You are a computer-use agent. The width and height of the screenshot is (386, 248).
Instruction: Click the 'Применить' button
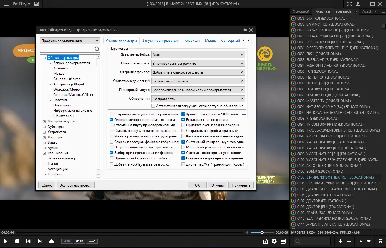pyautogui.click(x=241, y=185)
